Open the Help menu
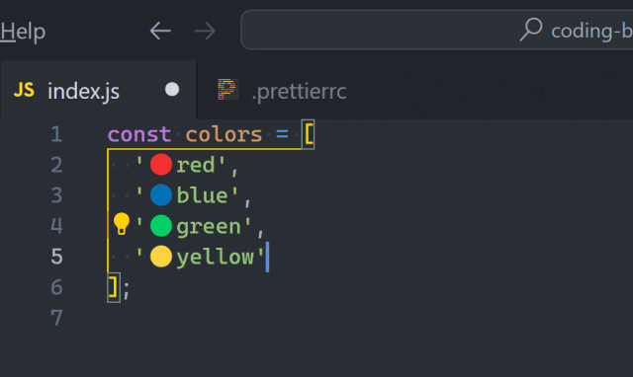The image size is (633, 377). [x=23, y=31]
